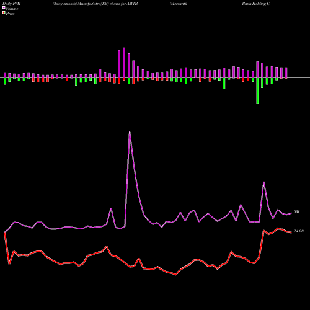
Task: Click the green-red Price legend swatch
Action: tap(4, 13)
